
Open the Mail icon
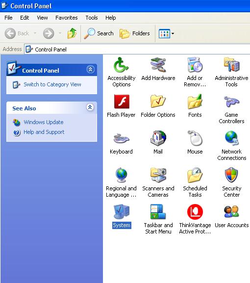158,138
